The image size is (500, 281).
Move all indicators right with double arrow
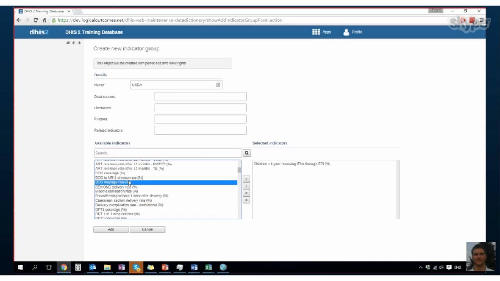pos(246,193)
